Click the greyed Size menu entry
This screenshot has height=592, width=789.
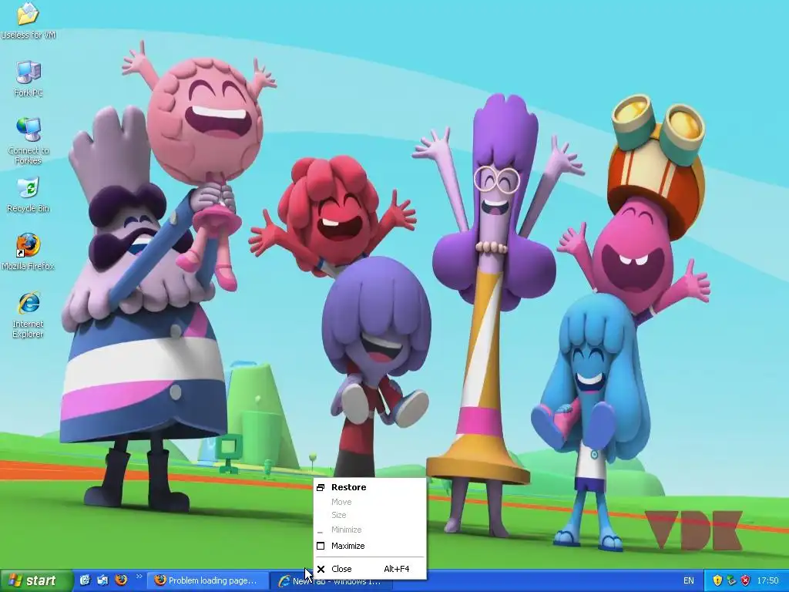370,515
